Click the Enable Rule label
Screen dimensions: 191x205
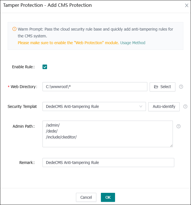tap(23, 67)
